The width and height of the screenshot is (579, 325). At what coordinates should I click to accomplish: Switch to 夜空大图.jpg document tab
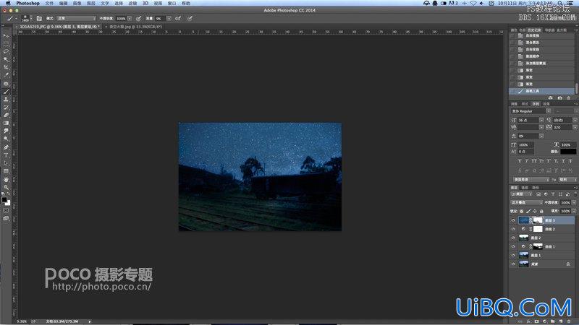pos(135,27)
